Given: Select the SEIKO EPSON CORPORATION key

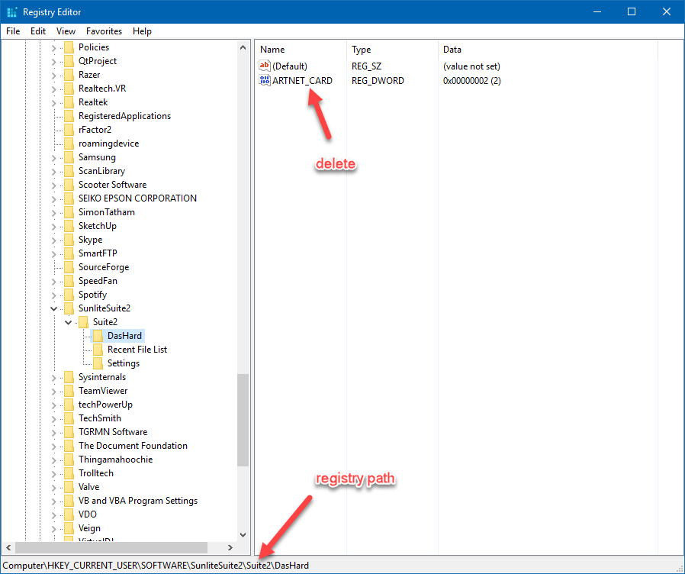Looking at the screenshot, I should click(x=137, y=198).
